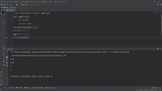Viewport: 162px width, 91px height.
Task: Open the user account icon dropdown
Action: pos(17,5)
